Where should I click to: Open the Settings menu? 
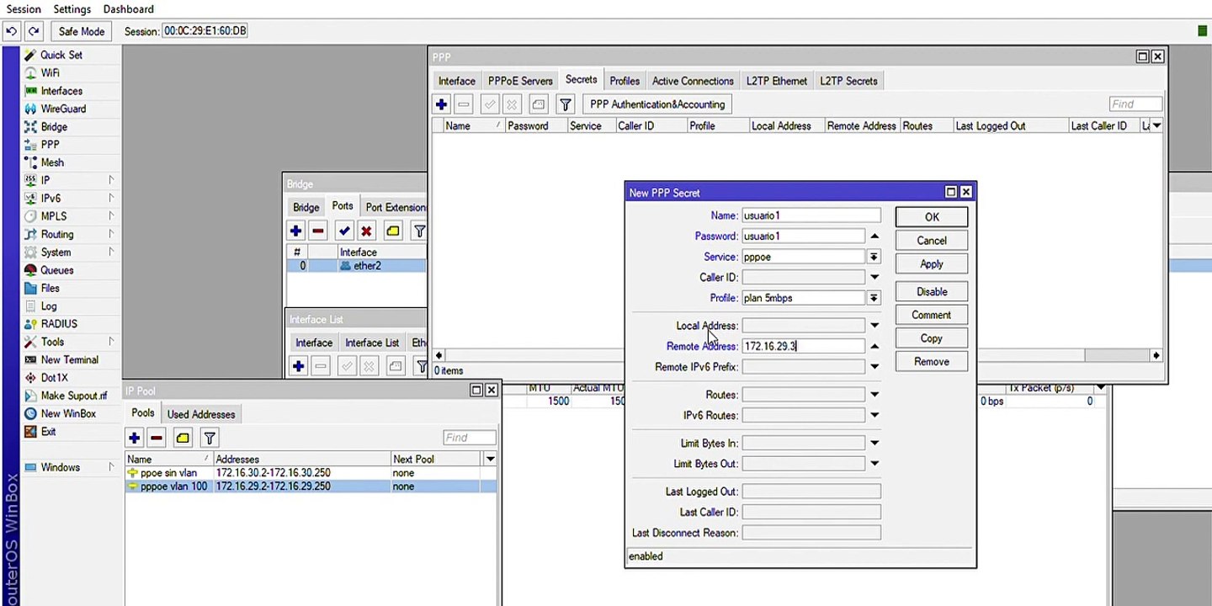coord(72,9)
